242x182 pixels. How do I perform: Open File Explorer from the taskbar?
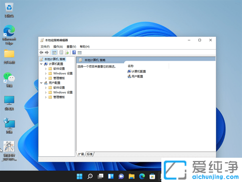131,176
